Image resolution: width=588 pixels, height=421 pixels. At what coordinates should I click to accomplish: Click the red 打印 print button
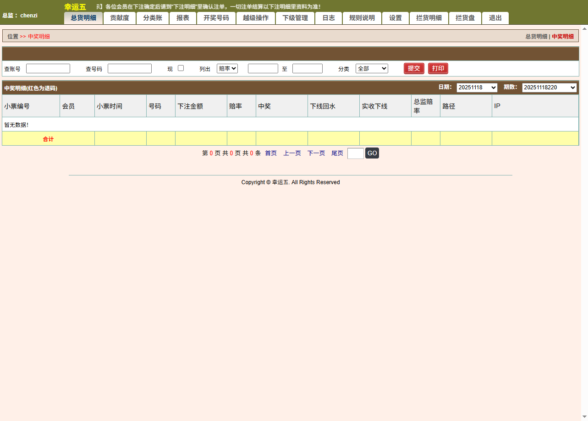(438, 68)
